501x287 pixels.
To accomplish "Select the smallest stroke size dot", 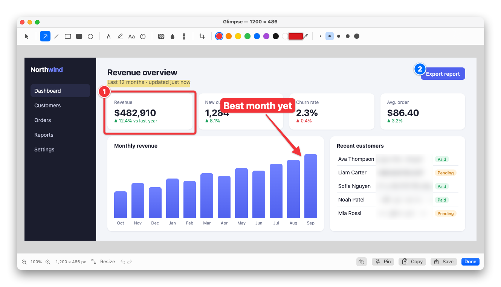I will tap(321, 36).
